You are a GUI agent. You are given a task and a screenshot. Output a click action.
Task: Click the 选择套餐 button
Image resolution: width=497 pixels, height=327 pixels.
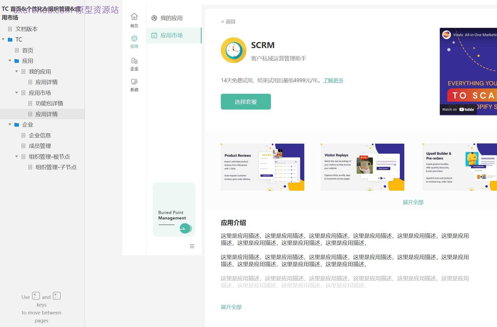(x=246, y=102)
